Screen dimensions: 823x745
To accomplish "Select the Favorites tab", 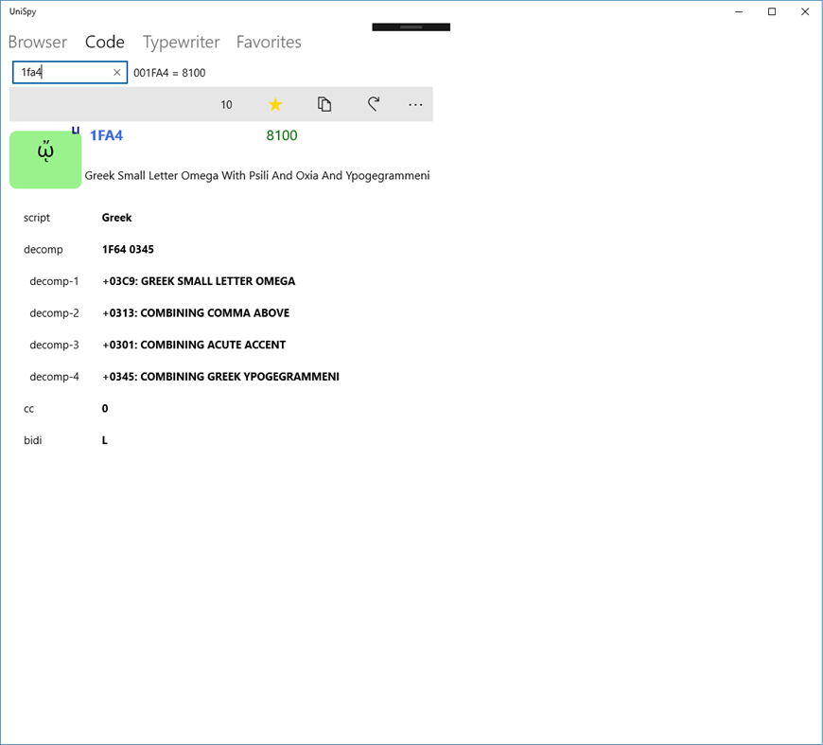I will pyautogui.click(x=268, y=42).
